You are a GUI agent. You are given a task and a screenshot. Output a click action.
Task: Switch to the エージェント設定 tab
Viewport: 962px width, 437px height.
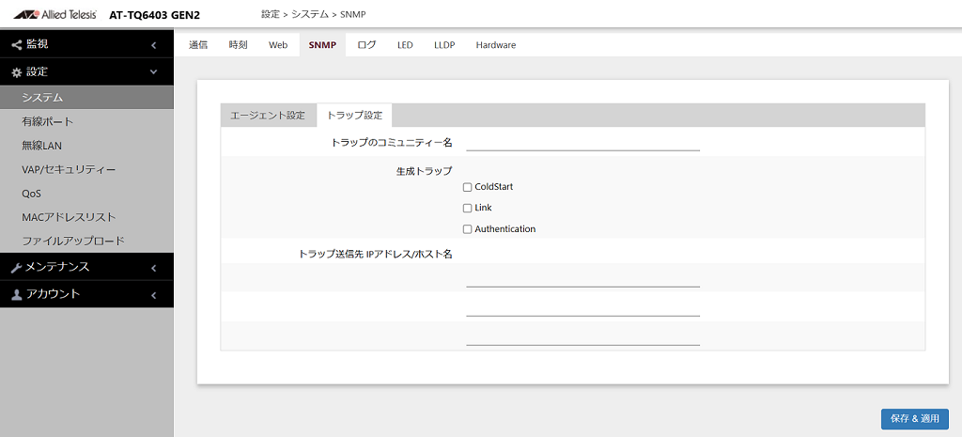268,116
